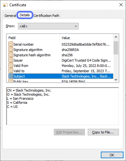Click the Slack Technologies, Inc. subject value

click(86, 76)
